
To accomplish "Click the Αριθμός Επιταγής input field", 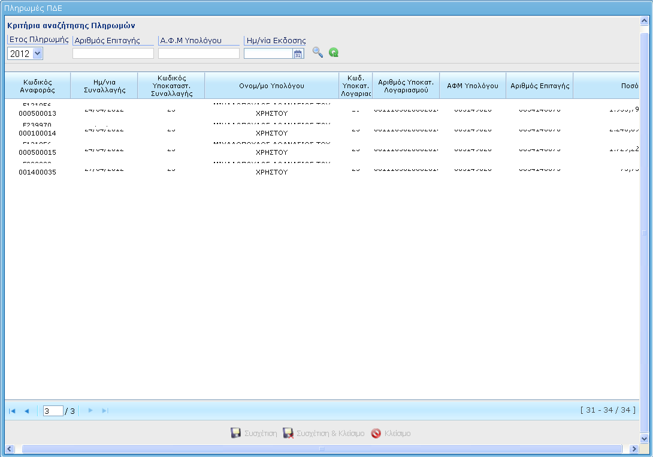I will tap(113, 53).
